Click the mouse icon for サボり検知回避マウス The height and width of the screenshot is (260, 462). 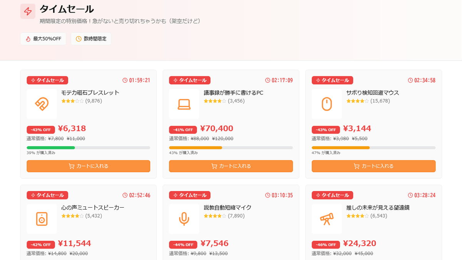click(x=326, y=104)
